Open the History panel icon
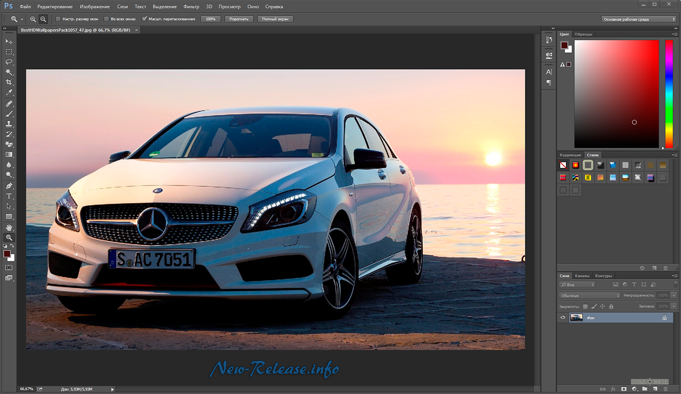Screen dimensions: 681x394 point(548,39)
